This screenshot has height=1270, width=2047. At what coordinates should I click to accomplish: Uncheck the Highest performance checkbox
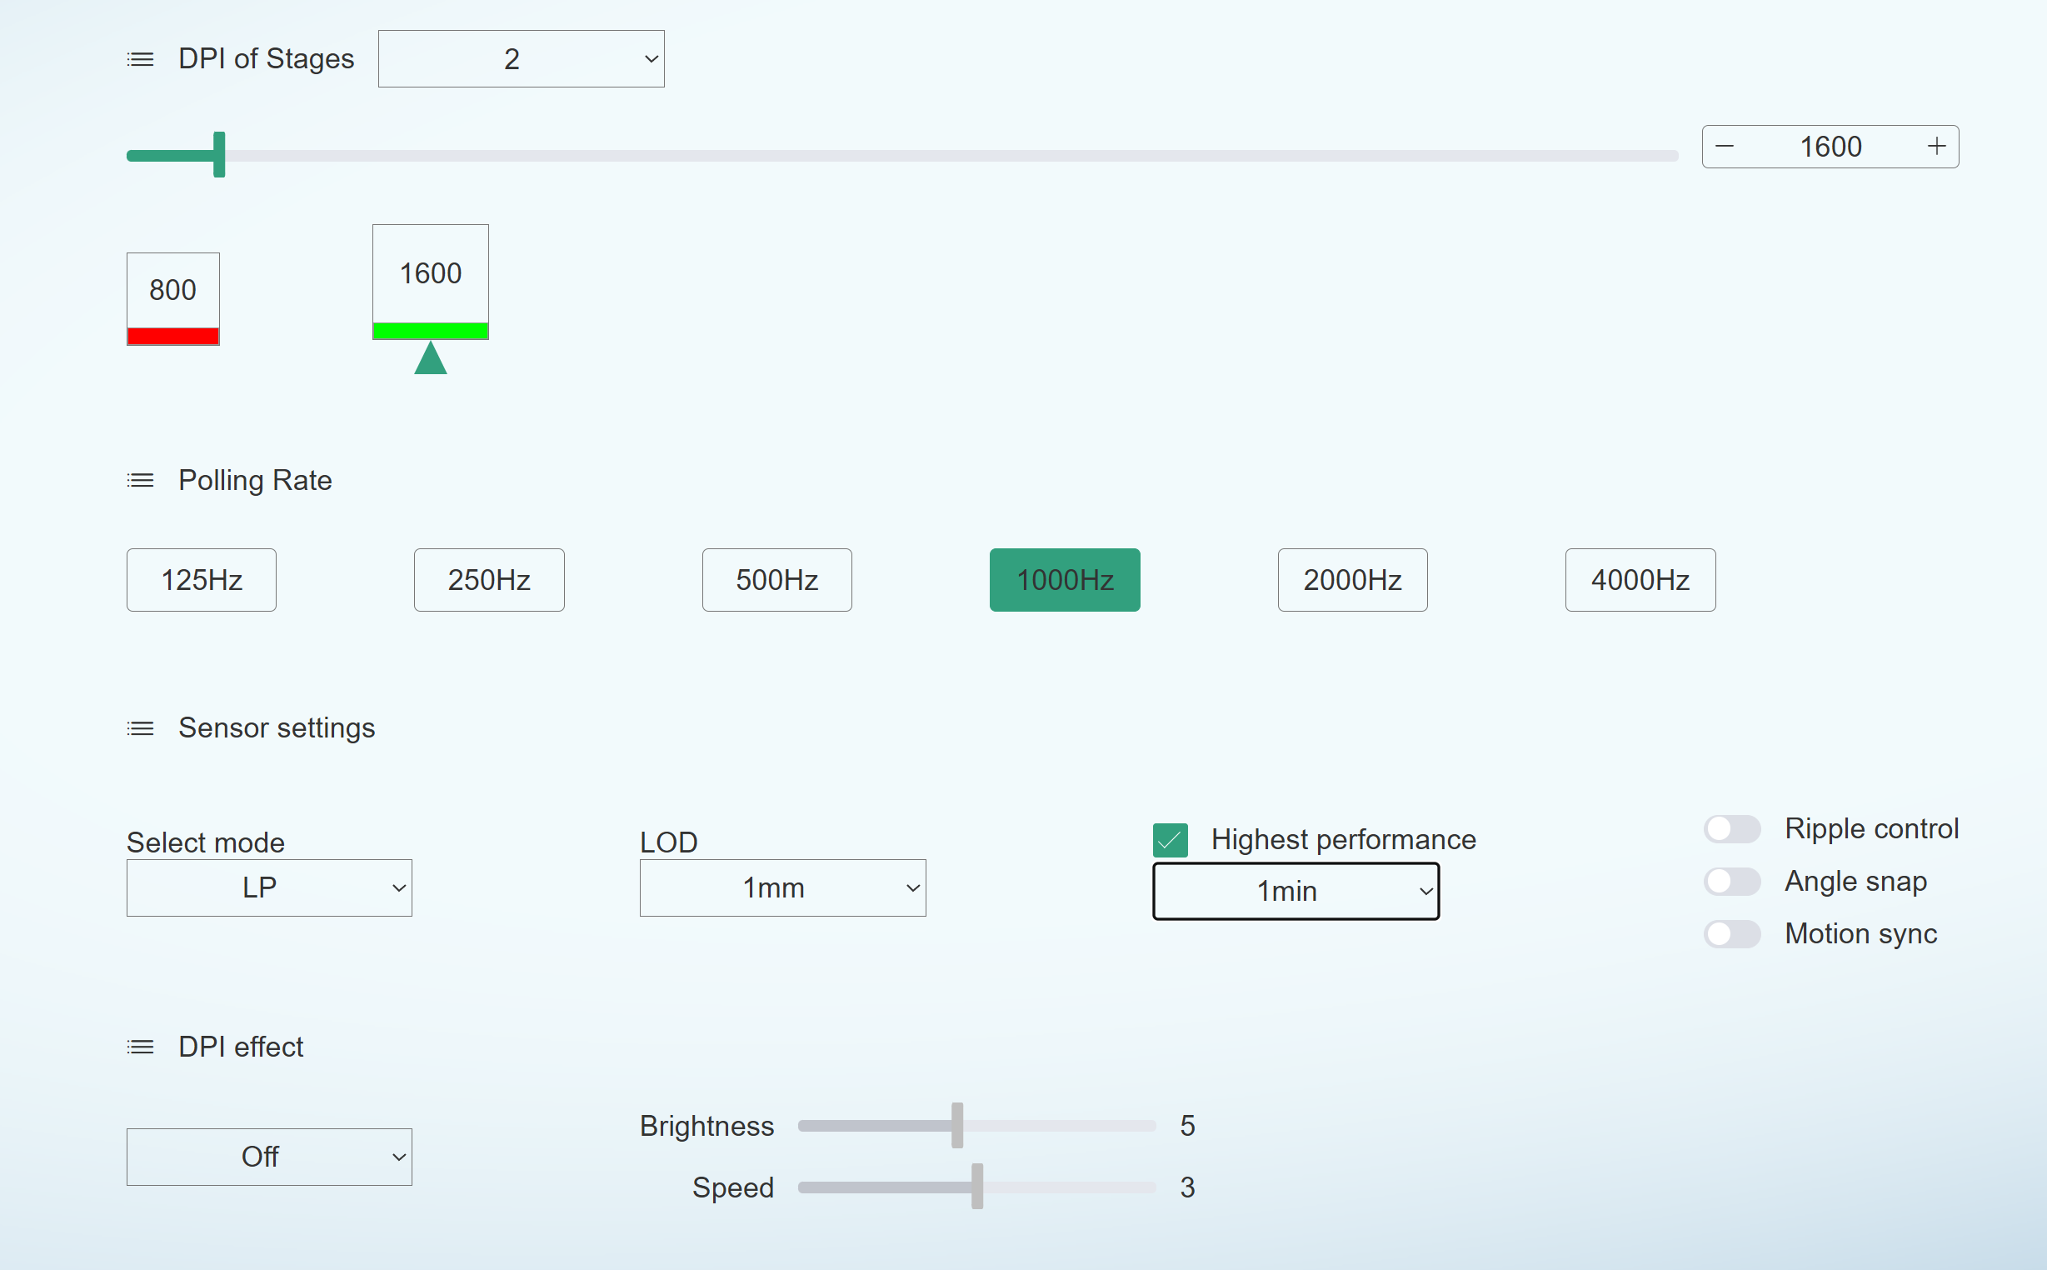point(1170,840)
